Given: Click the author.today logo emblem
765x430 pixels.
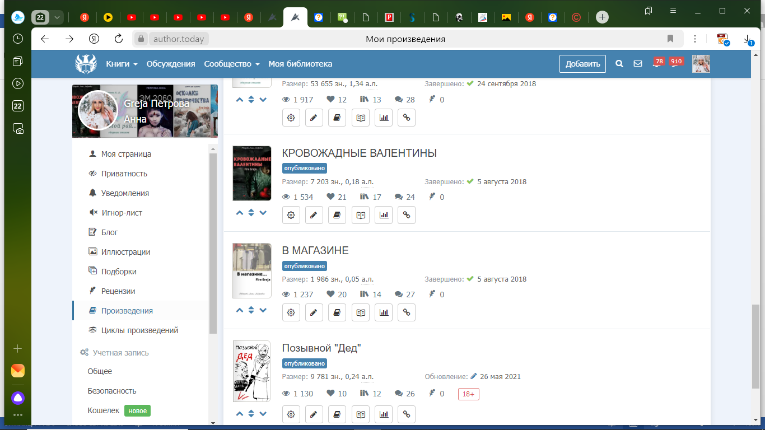Looking at the screenshot, I should [x=86, y=64].
